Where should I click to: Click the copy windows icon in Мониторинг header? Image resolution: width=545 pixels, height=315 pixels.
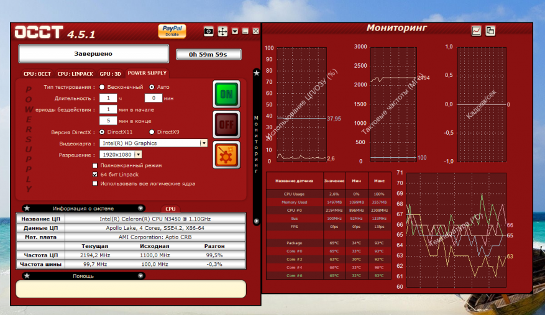point(490,31)
